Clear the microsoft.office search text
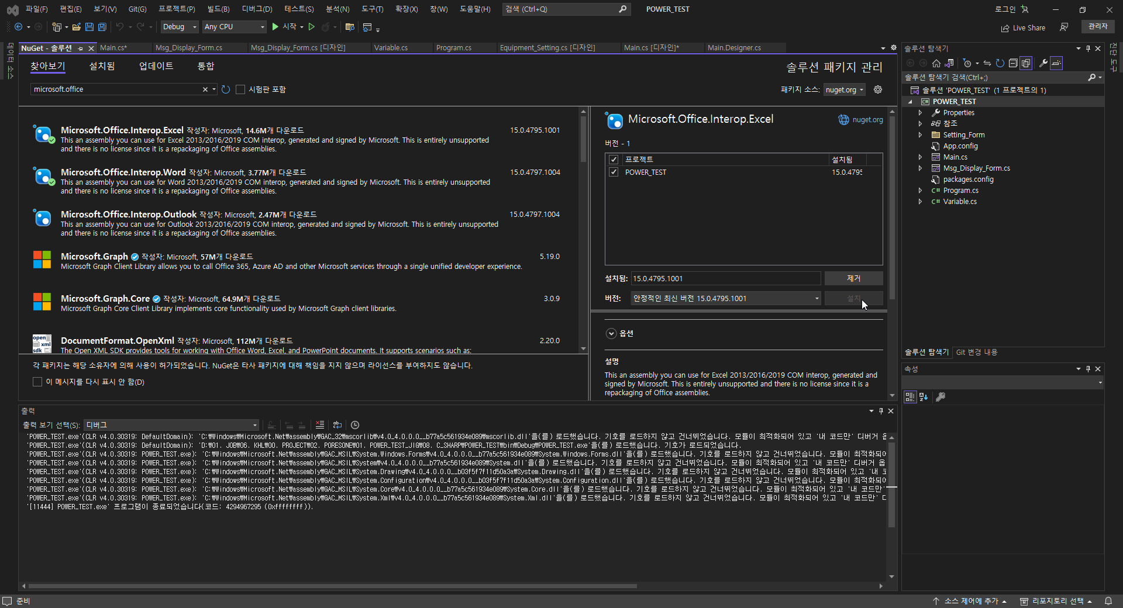 205,89
